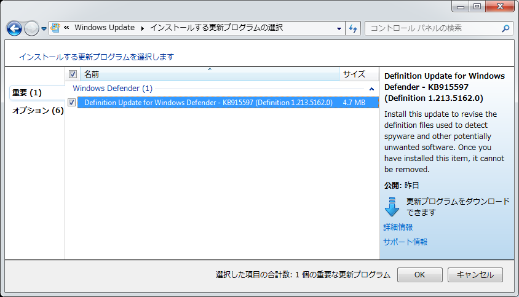This screenshot has width=519, height=297.
Task: Click the Forward navigation arrow button
Action: click(31, 28)
